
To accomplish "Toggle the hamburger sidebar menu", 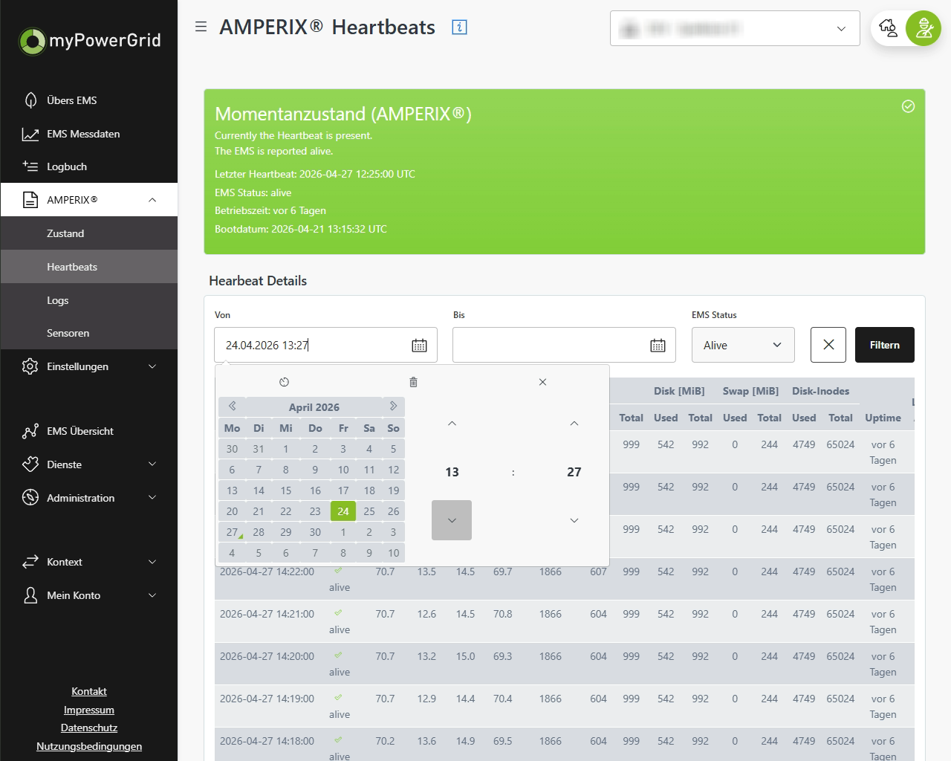I will pyautogui.click(x=201, y=27).
